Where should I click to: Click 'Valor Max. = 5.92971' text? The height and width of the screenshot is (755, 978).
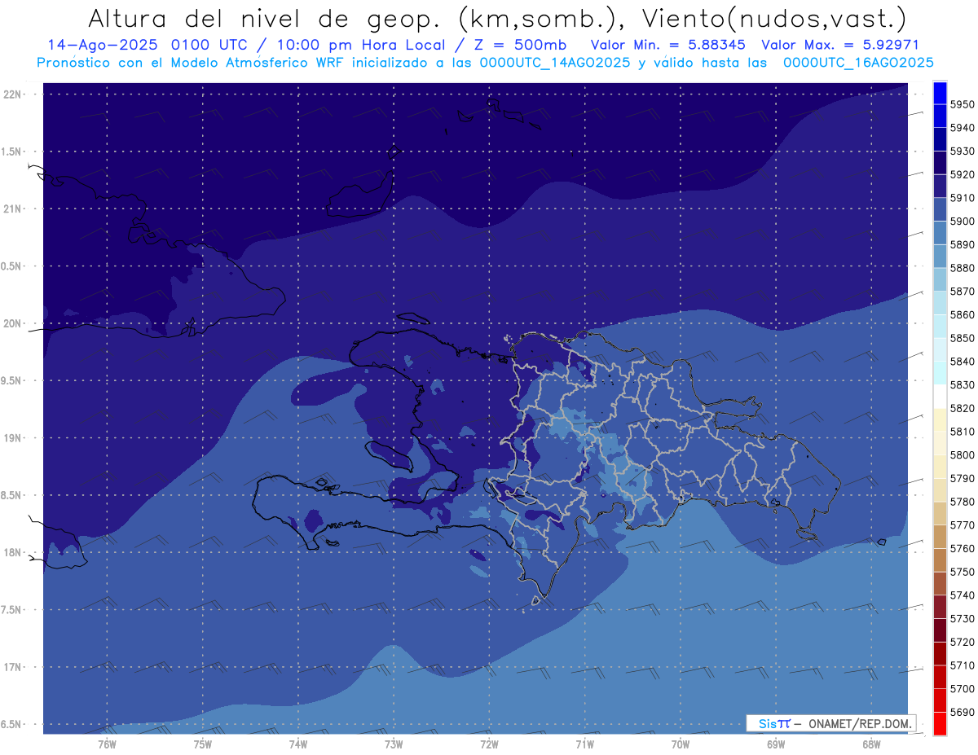[839, 45]
